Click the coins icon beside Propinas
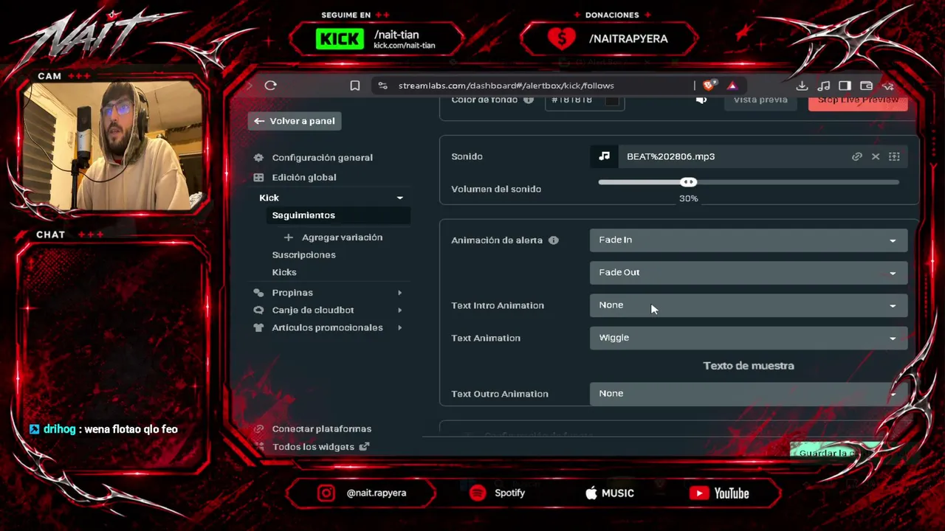 [x=258, y=293]
